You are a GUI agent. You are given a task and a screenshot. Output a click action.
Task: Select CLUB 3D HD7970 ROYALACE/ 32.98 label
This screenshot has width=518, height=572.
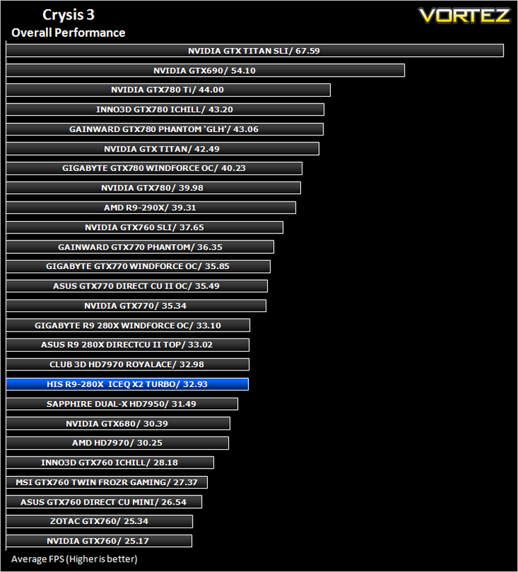pos(127,364)
